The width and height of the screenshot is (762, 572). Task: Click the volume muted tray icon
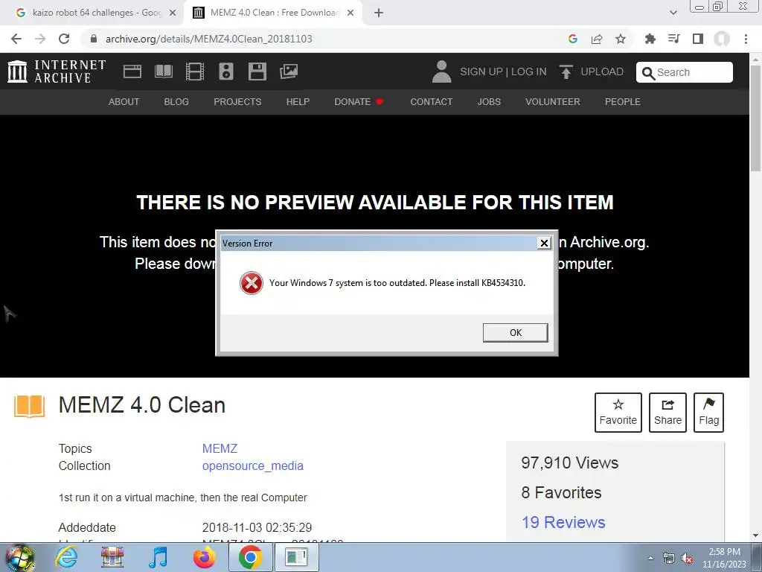tap(687, 559)
